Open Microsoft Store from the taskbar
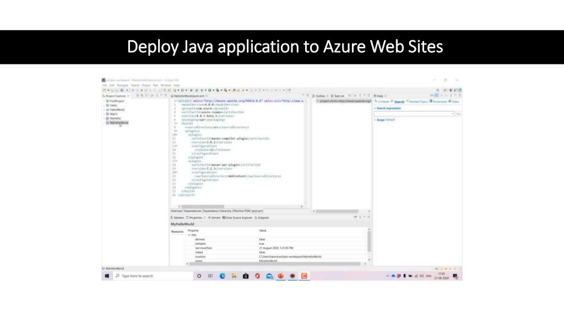 [246, 276]
